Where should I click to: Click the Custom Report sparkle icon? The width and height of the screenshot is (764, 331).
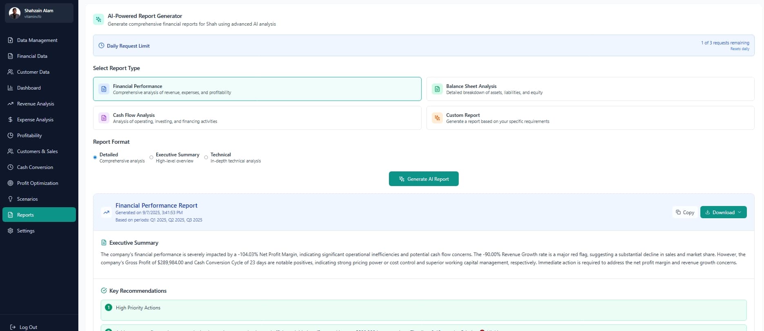tap(437, 118)
